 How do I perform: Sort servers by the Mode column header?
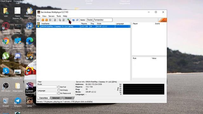(105, 24)
